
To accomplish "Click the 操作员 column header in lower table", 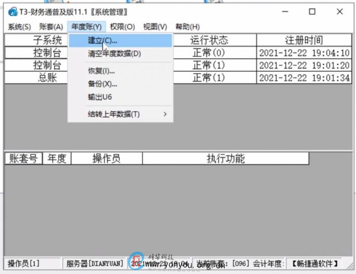I will coord(106,158).
